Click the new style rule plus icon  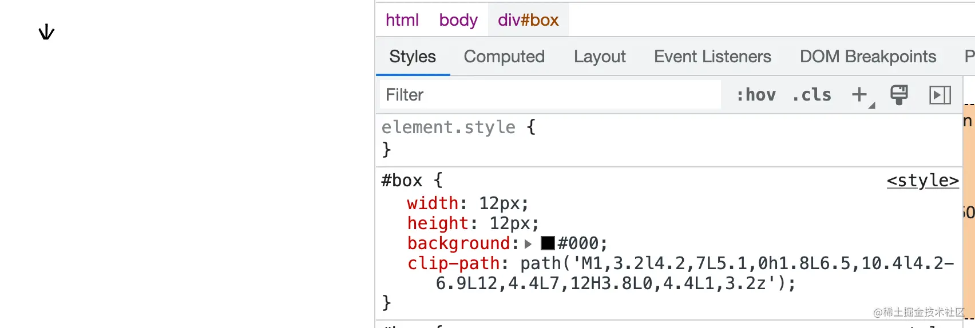[859, 95]
